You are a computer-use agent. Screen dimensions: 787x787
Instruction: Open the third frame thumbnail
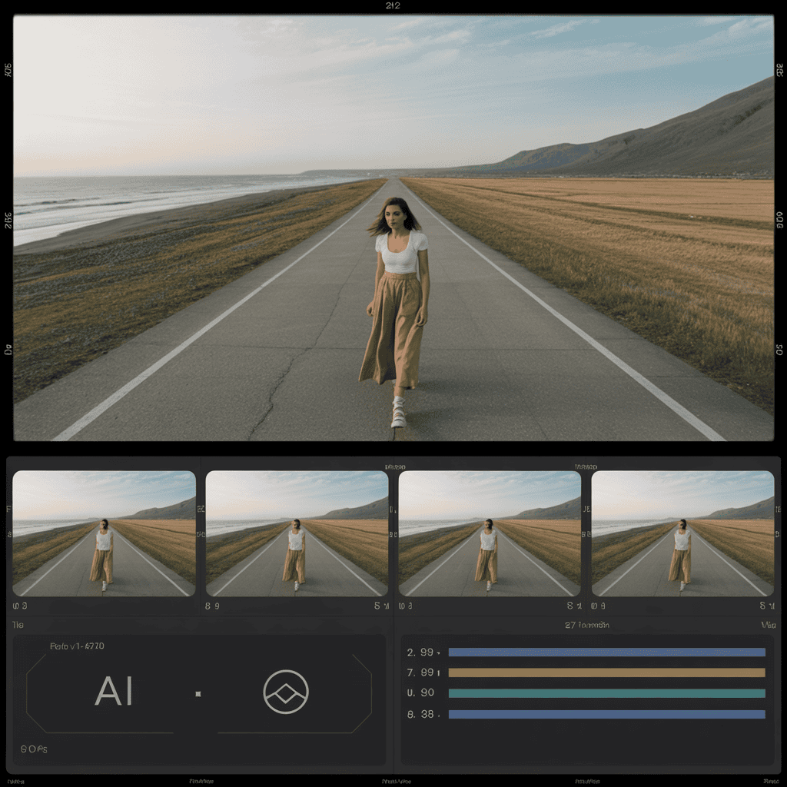click(x=490, y=533)
